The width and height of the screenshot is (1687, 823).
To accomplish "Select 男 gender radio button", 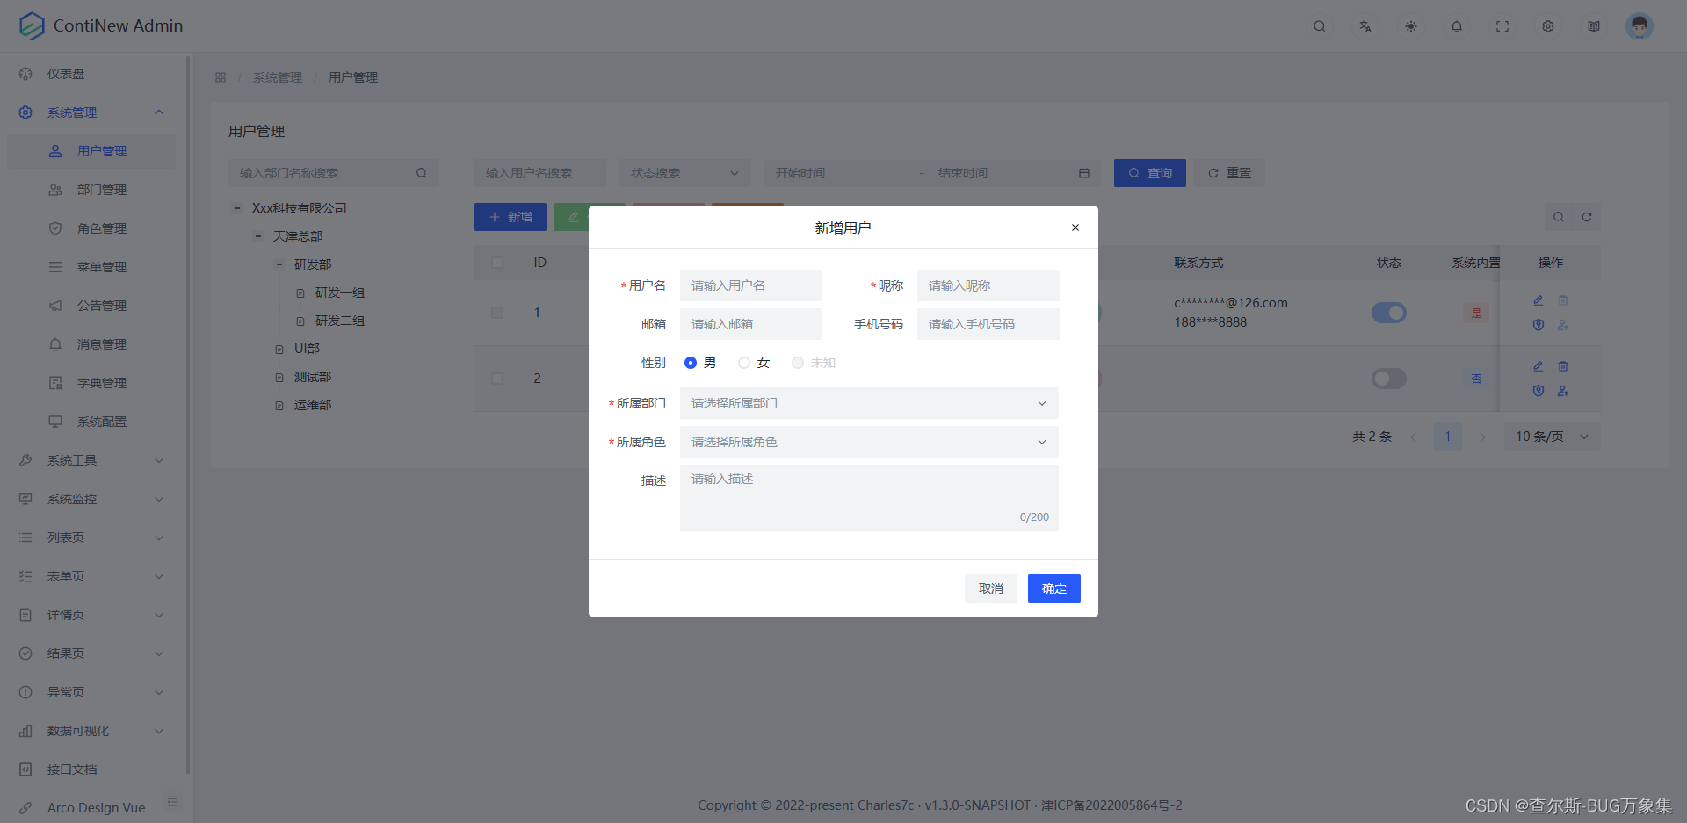I will point(691,363).
